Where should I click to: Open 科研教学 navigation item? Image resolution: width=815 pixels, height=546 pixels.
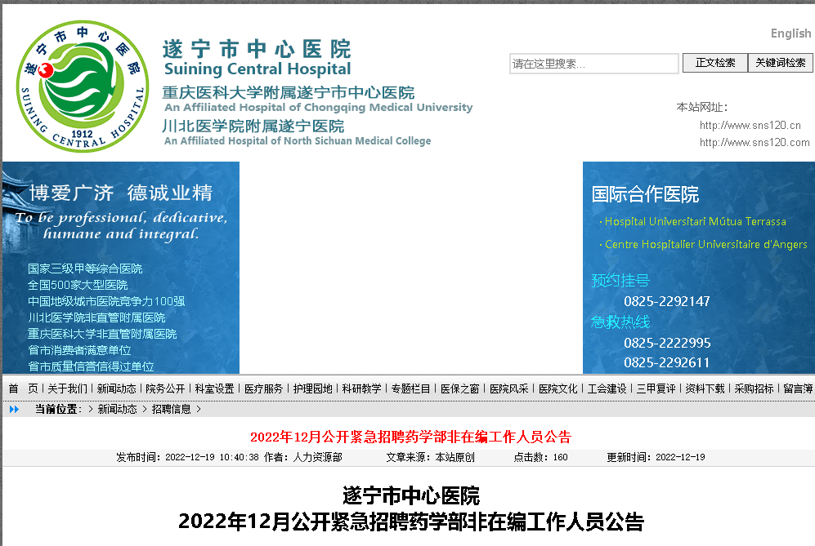pos(361,388)
